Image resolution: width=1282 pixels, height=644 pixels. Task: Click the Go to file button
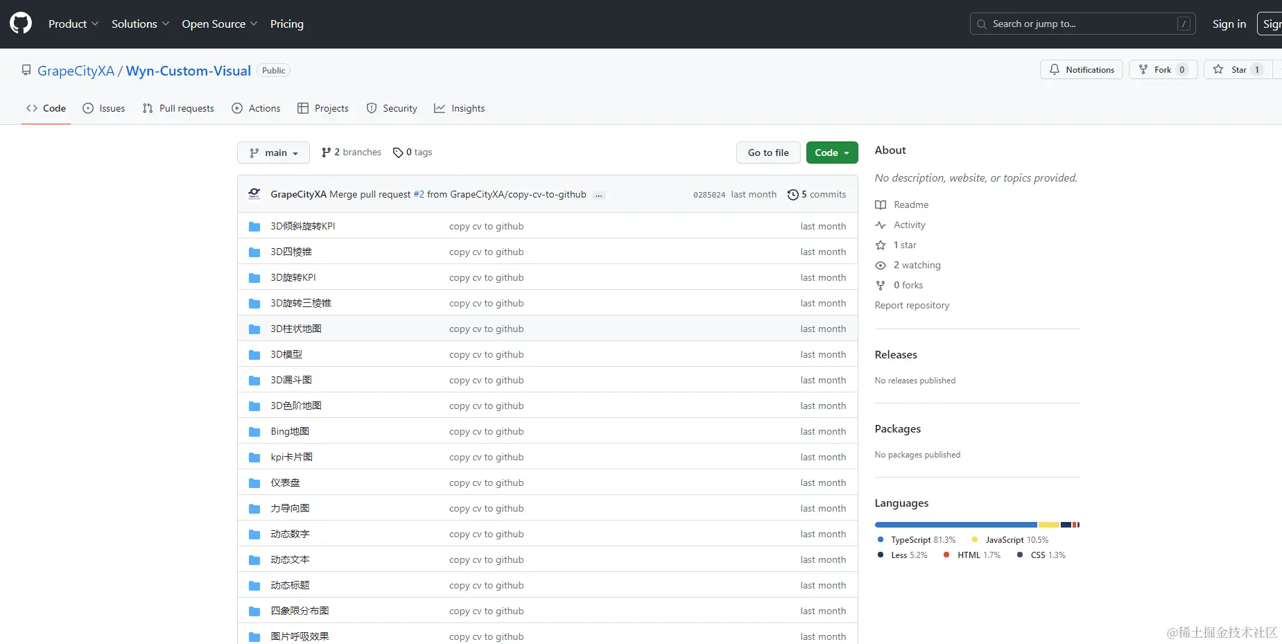click(768, 153)
